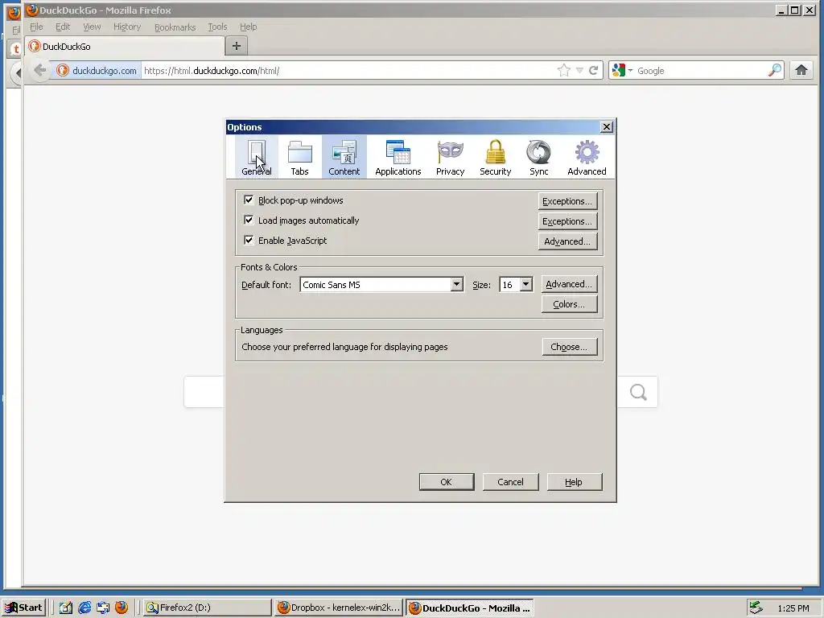
Task: Open the search engine selector dropdown
Action: coord(622,71)
